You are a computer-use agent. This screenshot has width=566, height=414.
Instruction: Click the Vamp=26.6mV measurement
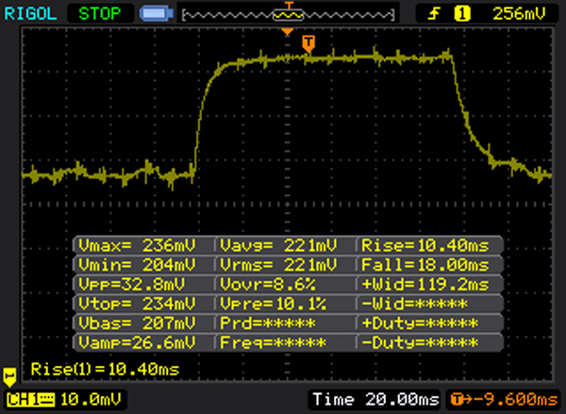coord(137,342)
